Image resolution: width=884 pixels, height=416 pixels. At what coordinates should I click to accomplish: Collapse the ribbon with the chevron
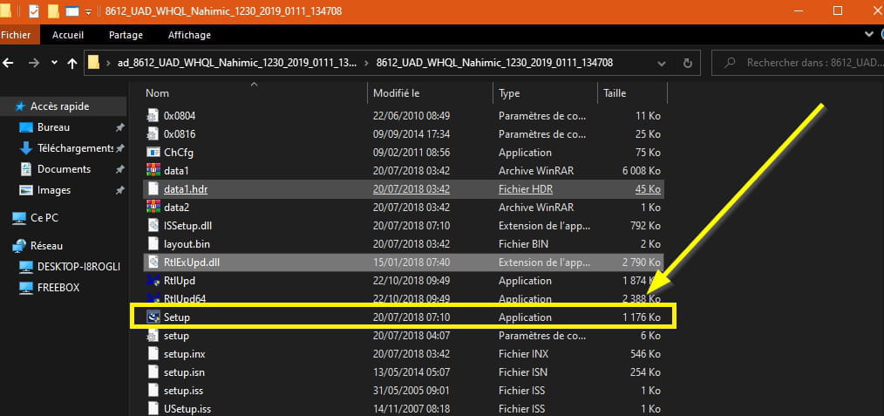869,35
